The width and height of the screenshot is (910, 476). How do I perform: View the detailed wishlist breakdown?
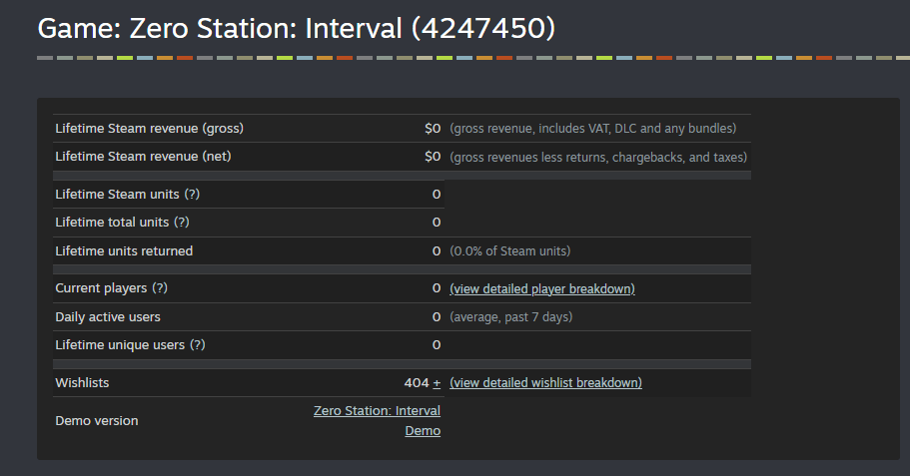click(x=545, y=383)
